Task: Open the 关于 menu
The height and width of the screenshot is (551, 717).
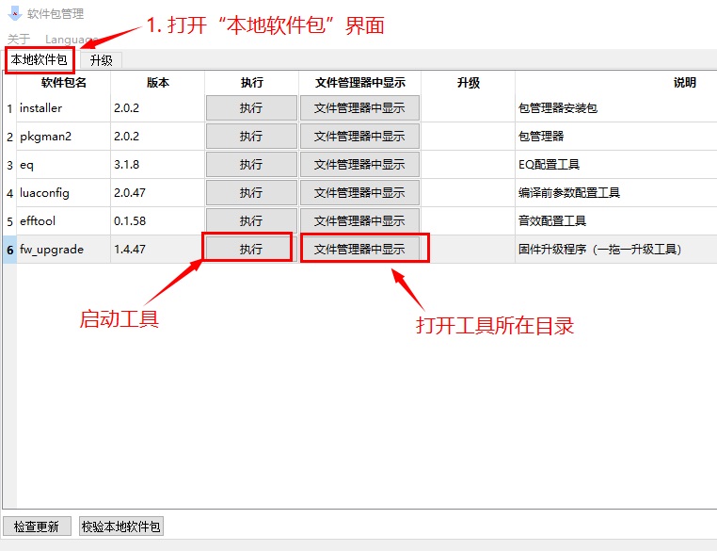Action: 19,39
